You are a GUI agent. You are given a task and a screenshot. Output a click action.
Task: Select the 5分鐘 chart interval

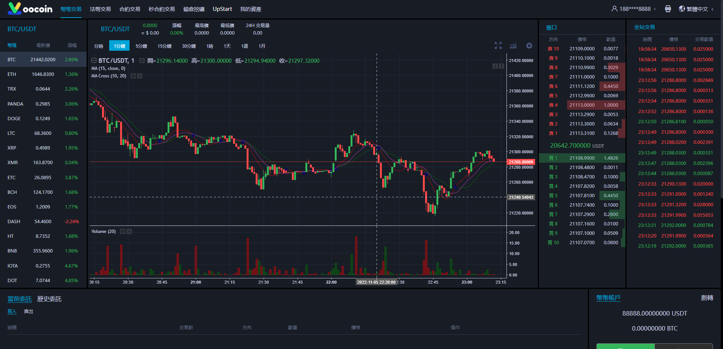click(x=141, y=46)
